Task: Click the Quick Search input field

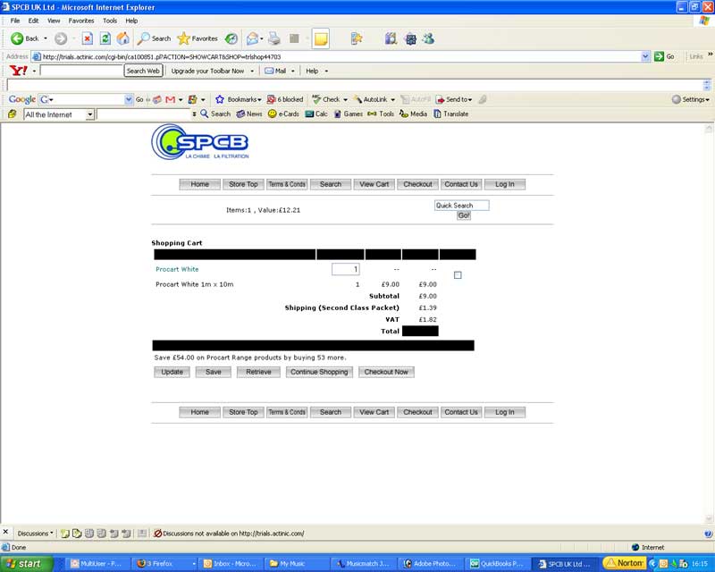Action: pyautogui.click(x=461, y=206)
